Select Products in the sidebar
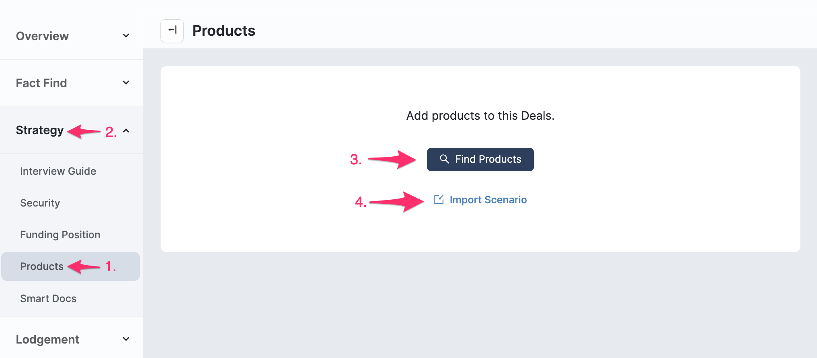 (42, 266)
